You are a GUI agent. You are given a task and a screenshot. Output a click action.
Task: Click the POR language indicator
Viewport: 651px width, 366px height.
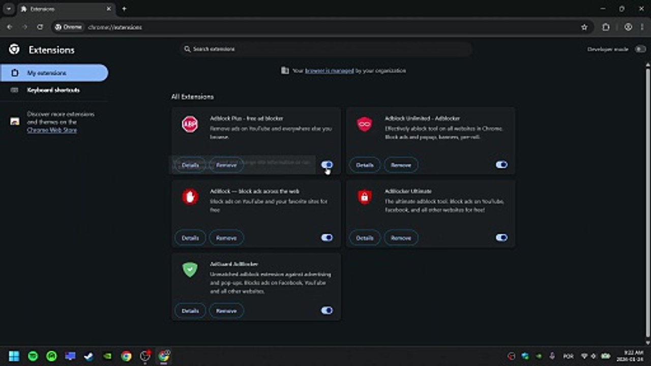coord(568,356)
